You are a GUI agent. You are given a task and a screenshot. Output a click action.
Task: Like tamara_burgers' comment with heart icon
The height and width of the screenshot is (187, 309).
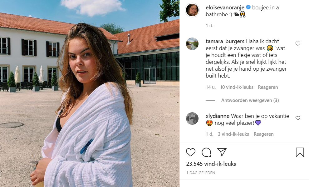[298, 44]
